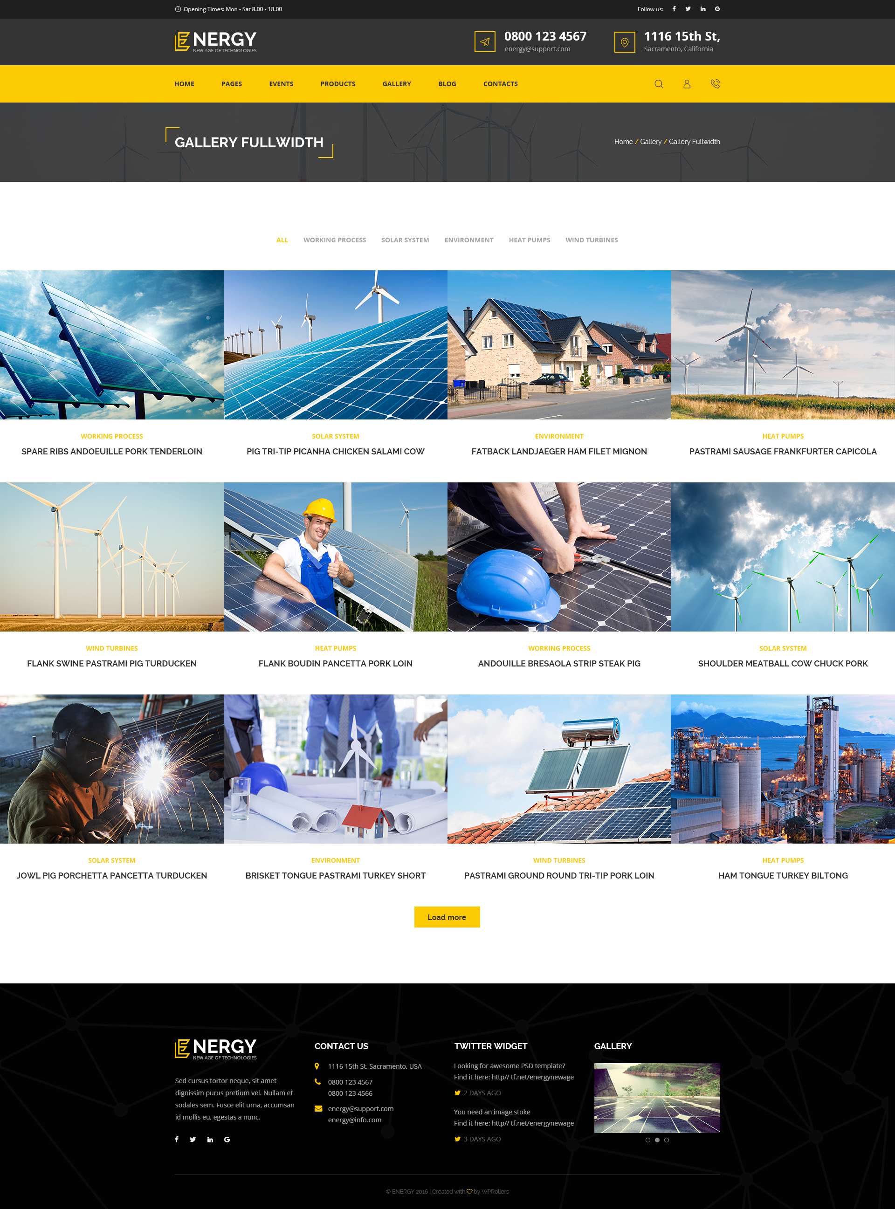The height and width of the screenshot is (1209, 895).
Task: Open the user account icon
Action: tap(687, 84)
